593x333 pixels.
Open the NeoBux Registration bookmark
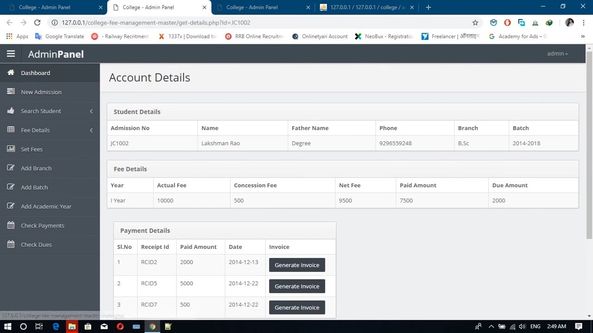click(x=384, y=36)
